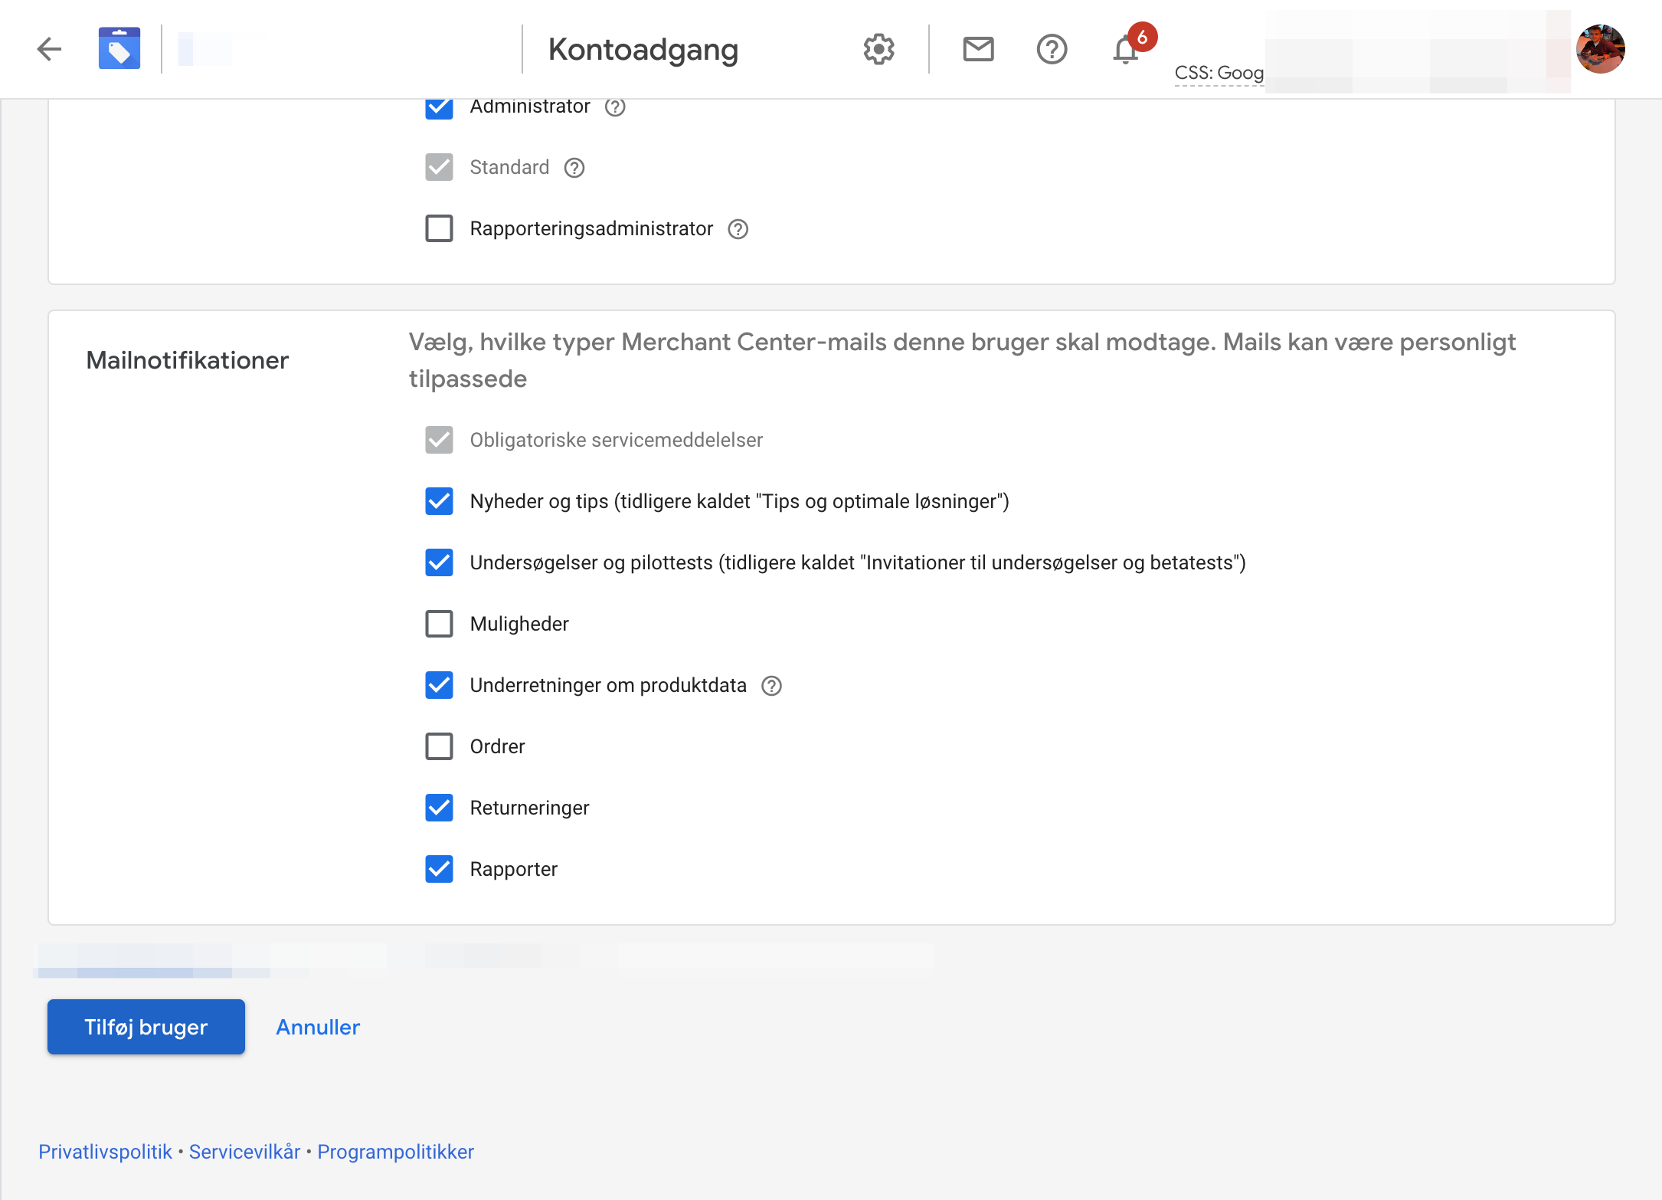
Task: Click the Mailnotifikationer section heading
Action: point(188,360)
